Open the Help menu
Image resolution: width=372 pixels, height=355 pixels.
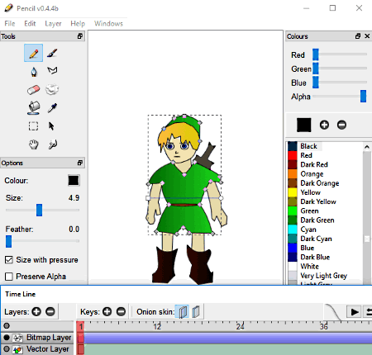78,24
